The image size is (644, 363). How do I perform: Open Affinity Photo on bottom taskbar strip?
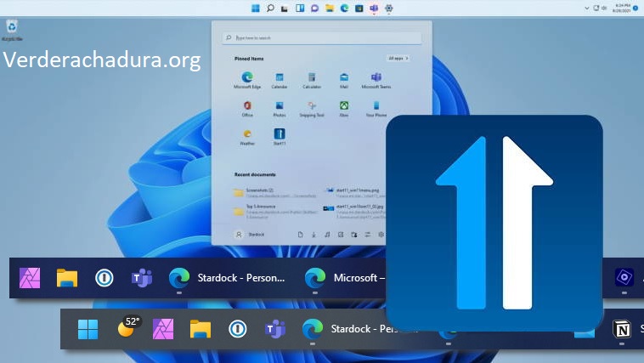pos(163,329)
